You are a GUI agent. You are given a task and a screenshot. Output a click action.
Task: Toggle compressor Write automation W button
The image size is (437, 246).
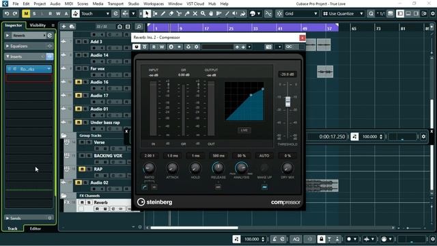162,47
